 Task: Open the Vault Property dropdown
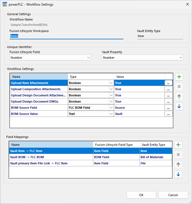click(x=181, y=58)
